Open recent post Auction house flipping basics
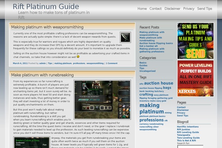The width and height of the screenshot is (222, 148). (x=156, y=43)
